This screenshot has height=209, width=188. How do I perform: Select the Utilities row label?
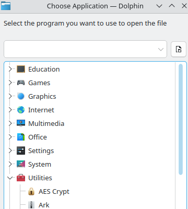click(40, 178)
